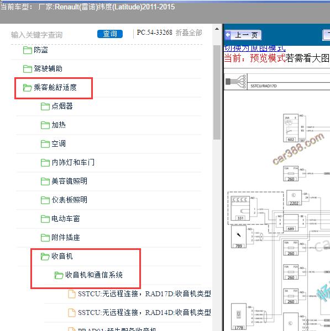This screenshot has height=331, width=330.
Task: Expand the 内饰灯和车门 folder icon
Action: [x=45, y=163]
